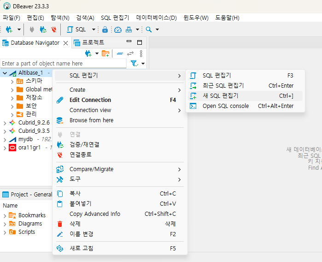Click the object name filter input field
This screenshot has height=262, width=322.
coord(63,63)
